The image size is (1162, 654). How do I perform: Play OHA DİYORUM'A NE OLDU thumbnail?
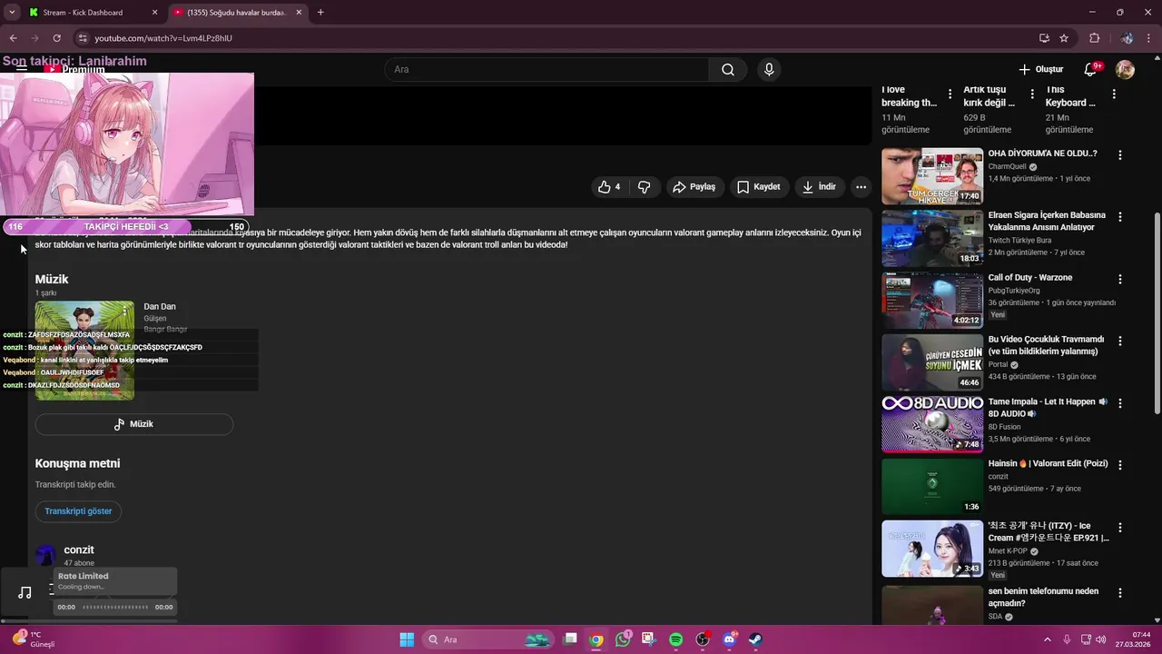point(932,176)
